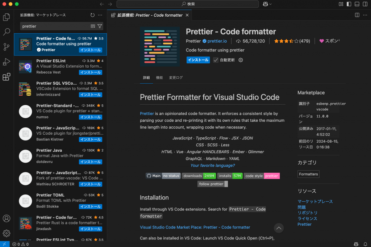Click the follow prettier badge
371x247 pixels.
(212, 184)
